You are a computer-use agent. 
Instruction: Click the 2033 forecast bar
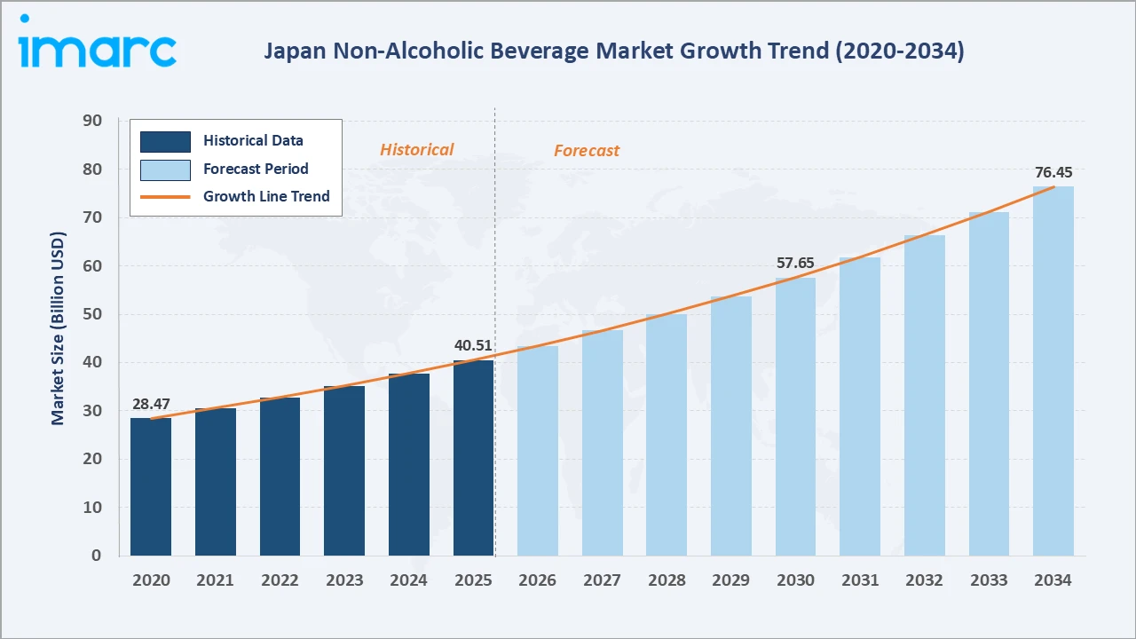[x=989, y=383]
